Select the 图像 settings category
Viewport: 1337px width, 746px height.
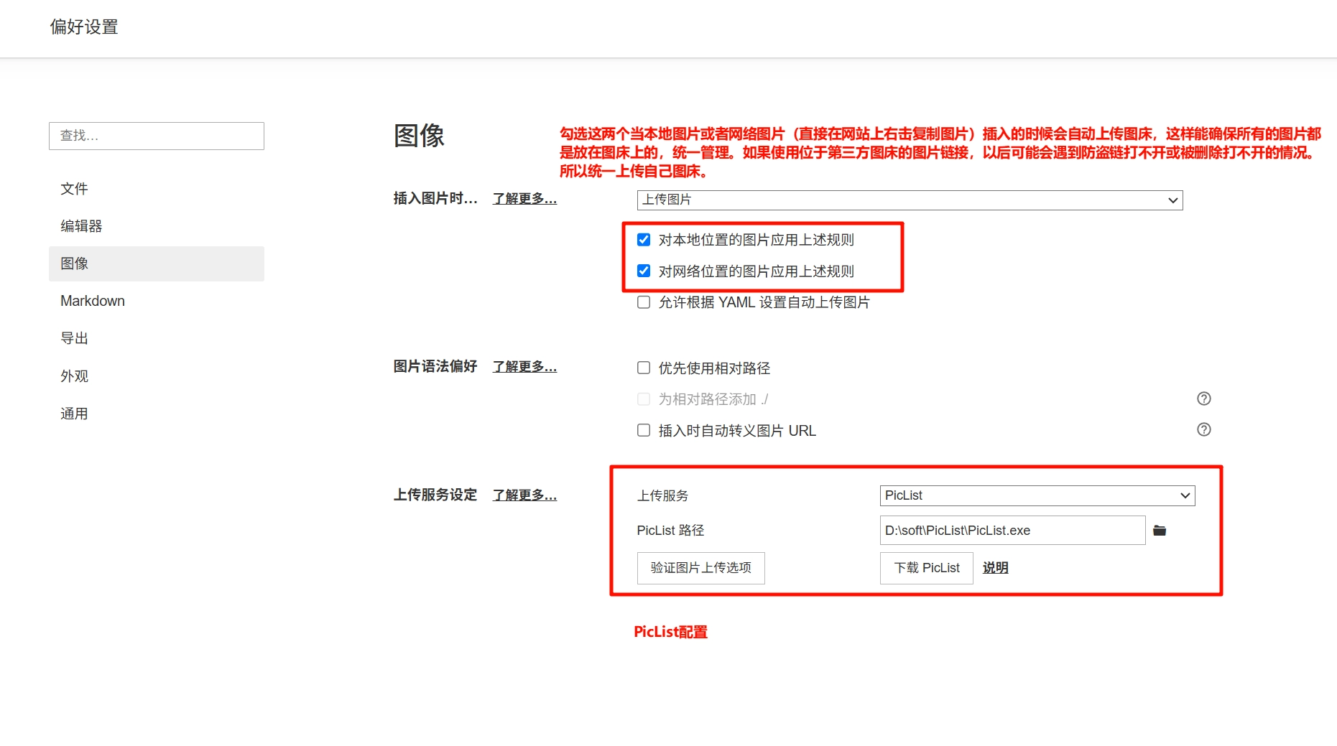coord(157,264)
